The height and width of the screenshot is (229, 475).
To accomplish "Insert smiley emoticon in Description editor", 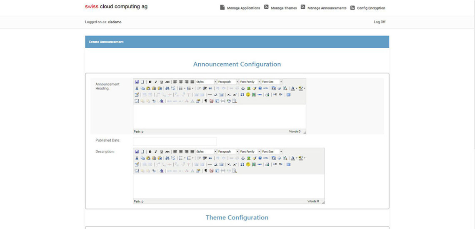I will [x=248, y=164].
